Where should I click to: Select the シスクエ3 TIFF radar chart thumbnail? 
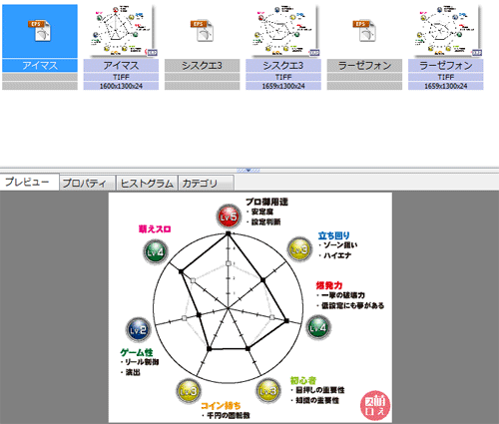283,31
